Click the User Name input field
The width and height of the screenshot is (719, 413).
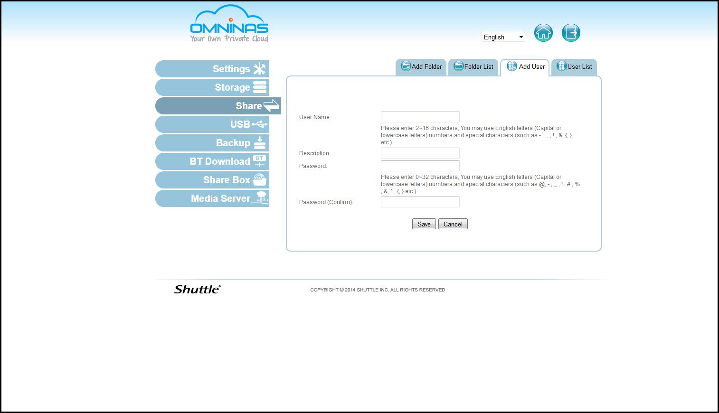420,117
